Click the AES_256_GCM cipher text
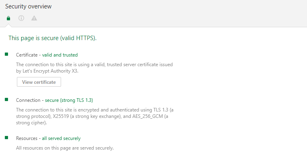The width and height of the screenshot is (307, 158). pos(147,116)
